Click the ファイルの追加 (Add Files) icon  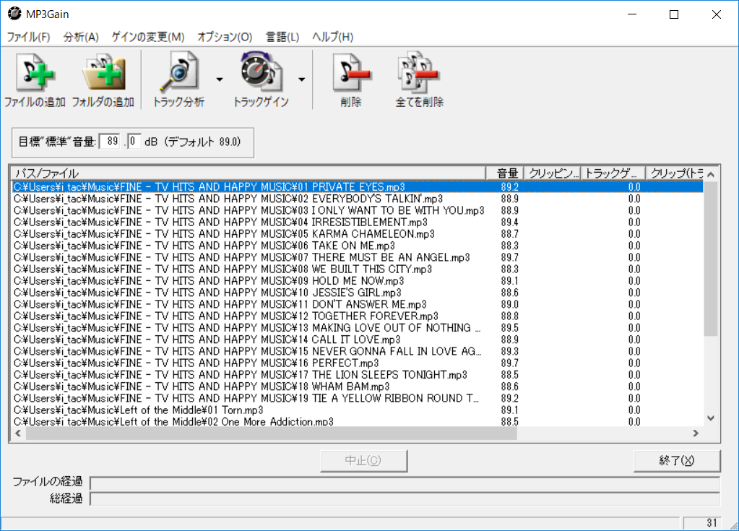click(35, 72)
